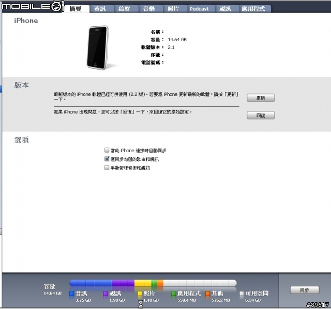Open the 鈴聲 ringtones tab
Viewport: 331px width, 309px height.
(x=124, y=9)
